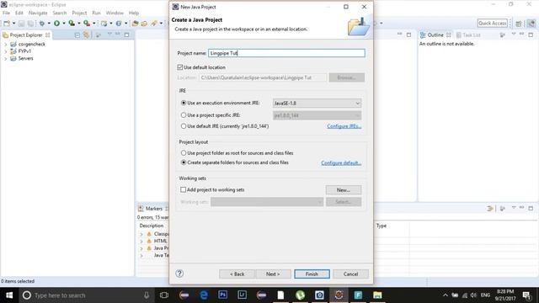Click the active perspective icon beside Open Perspective
Screen dimensions: 539x303
pos(531,24)
